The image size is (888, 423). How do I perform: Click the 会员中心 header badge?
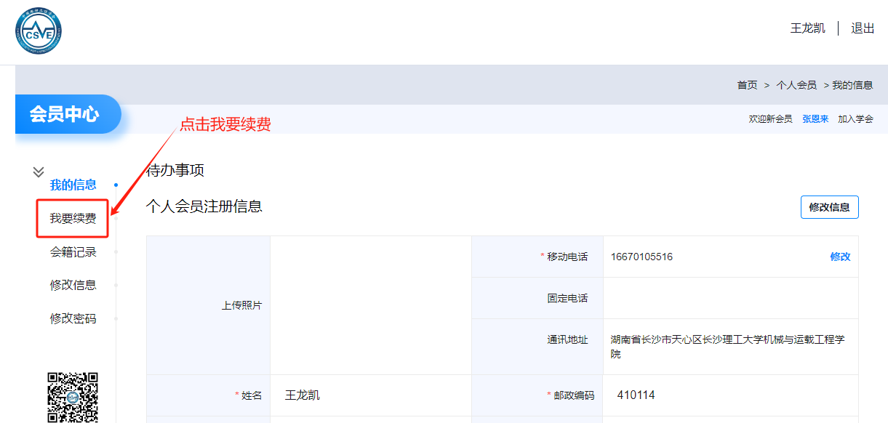point(65,114)
